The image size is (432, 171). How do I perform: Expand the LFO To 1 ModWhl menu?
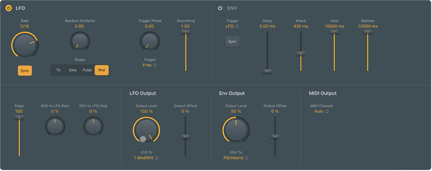pyautogui.click(x=146, y=158)
